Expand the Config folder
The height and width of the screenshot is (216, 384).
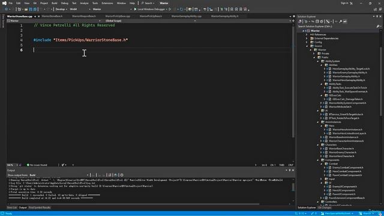coord(307,42)
